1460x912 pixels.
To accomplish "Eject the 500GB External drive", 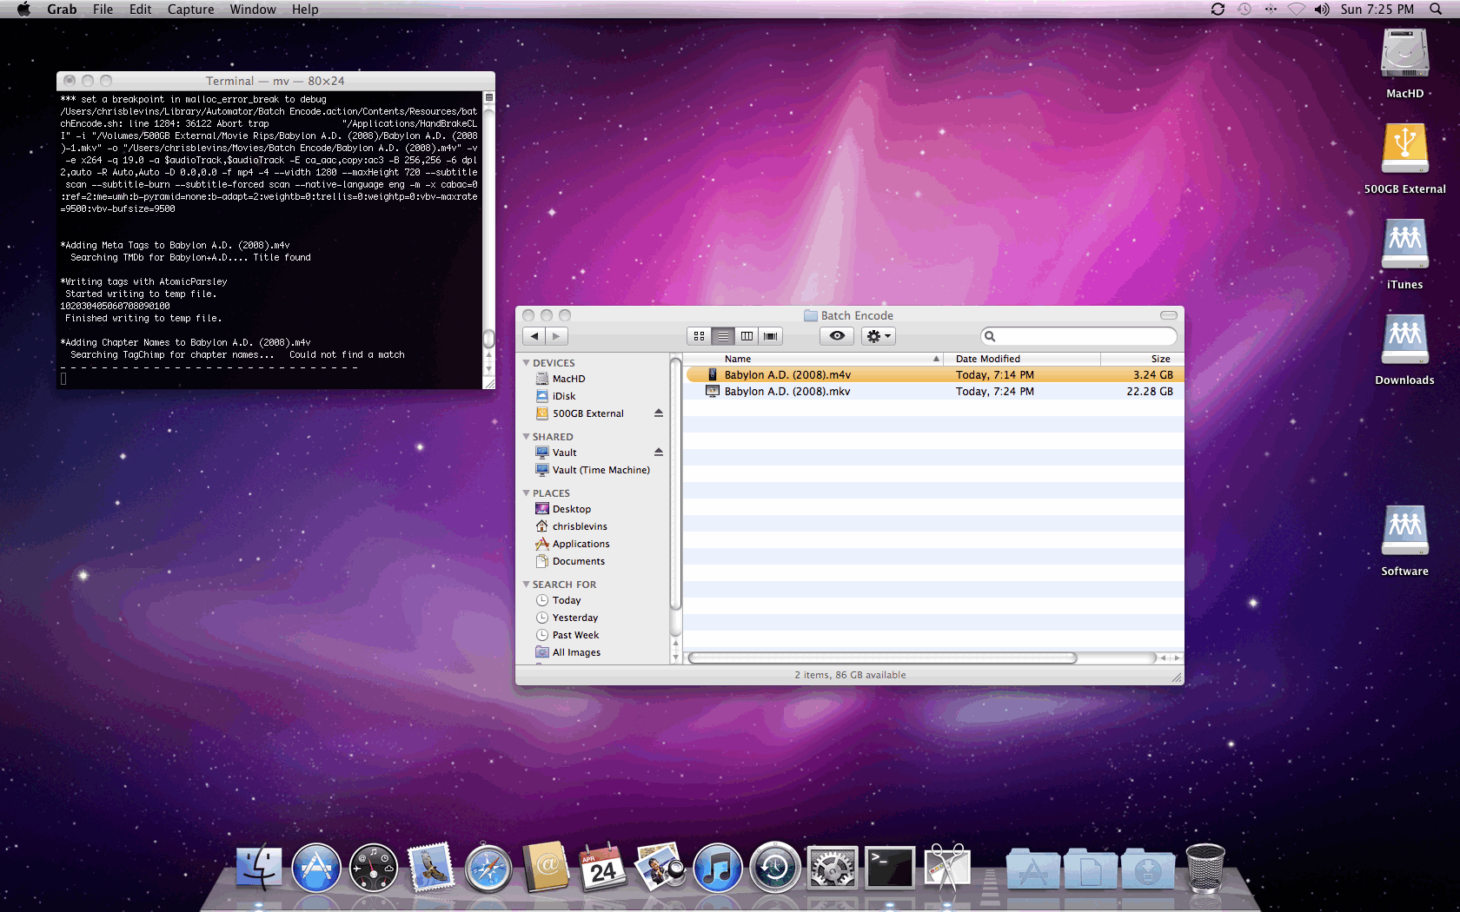I will 659,413.
